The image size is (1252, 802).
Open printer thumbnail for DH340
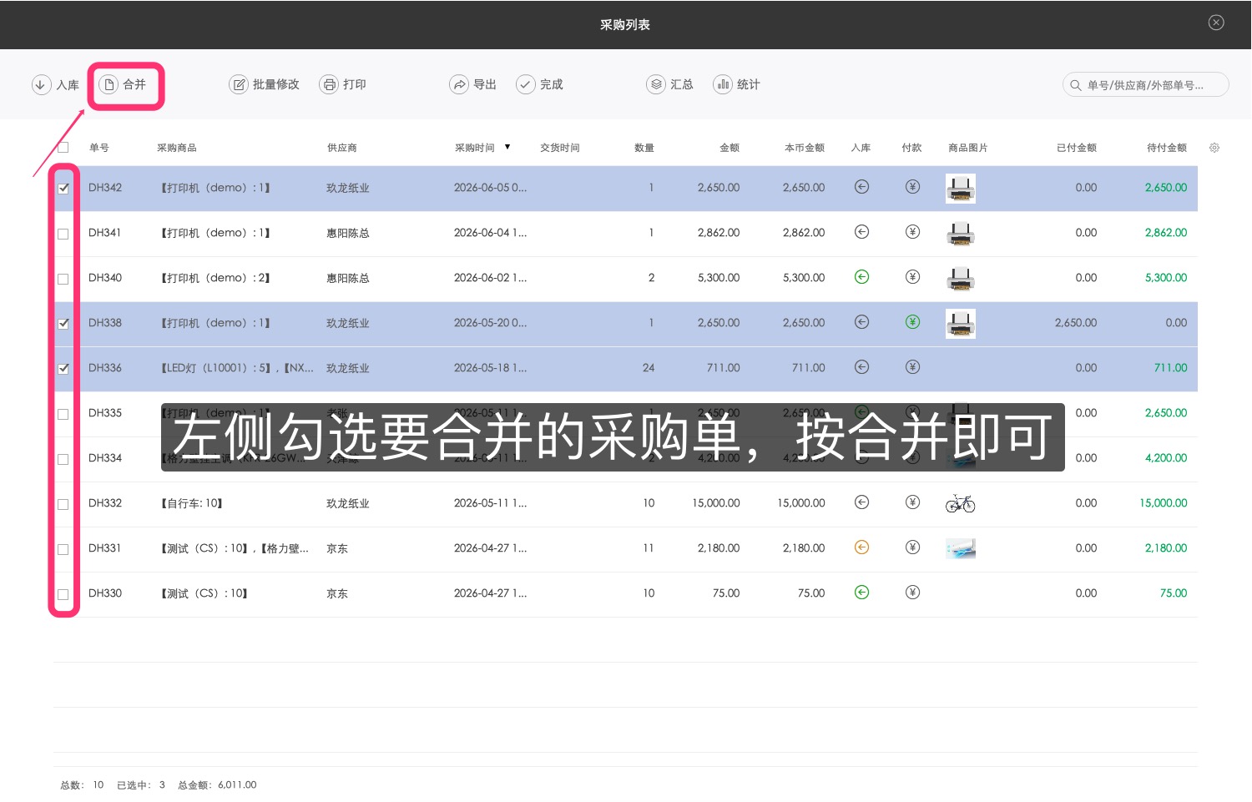tap(961, 279)
